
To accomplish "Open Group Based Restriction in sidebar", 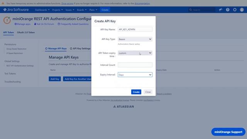I will 16,49.
